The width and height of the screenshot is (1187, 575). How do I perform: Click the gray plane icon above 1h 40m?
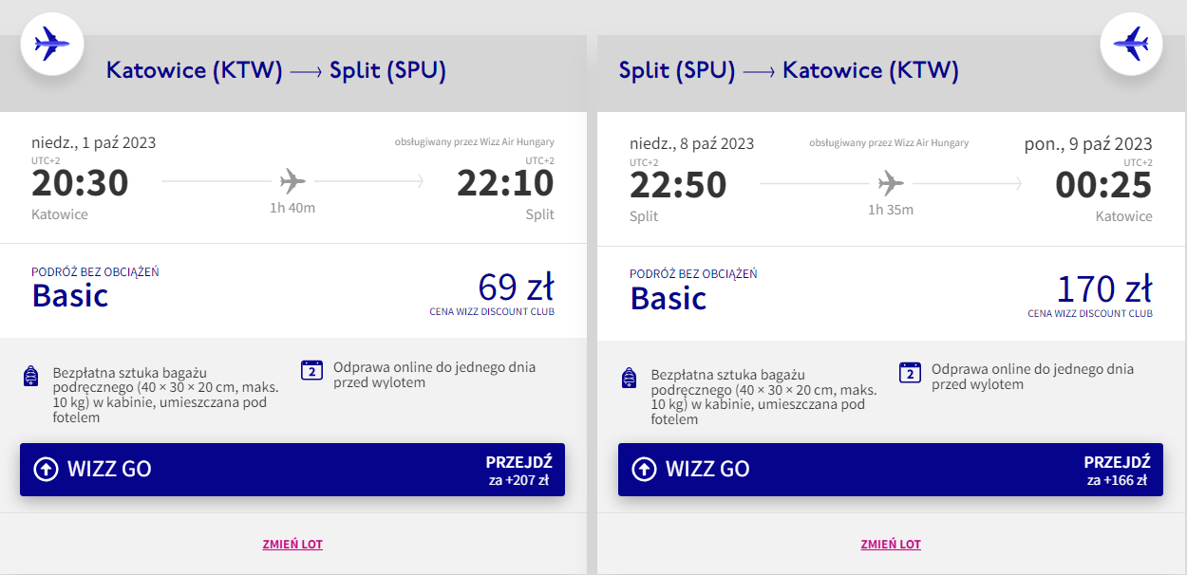click(293, 180)
